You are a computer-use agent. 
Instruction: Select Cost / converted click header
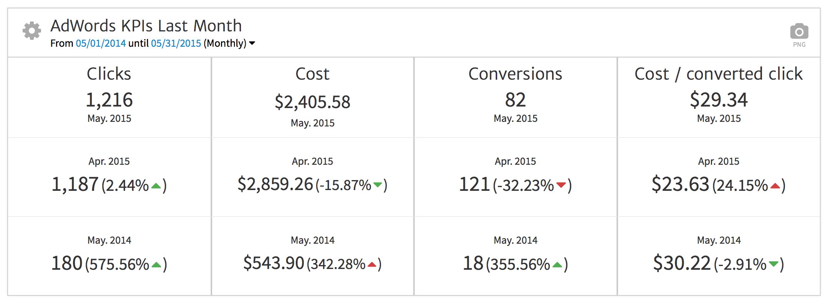pyautogui.click(x=718, y=74)
